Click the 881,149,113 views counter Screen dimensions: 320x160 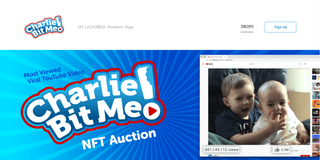pyautogui.click(x=222, y=150)
